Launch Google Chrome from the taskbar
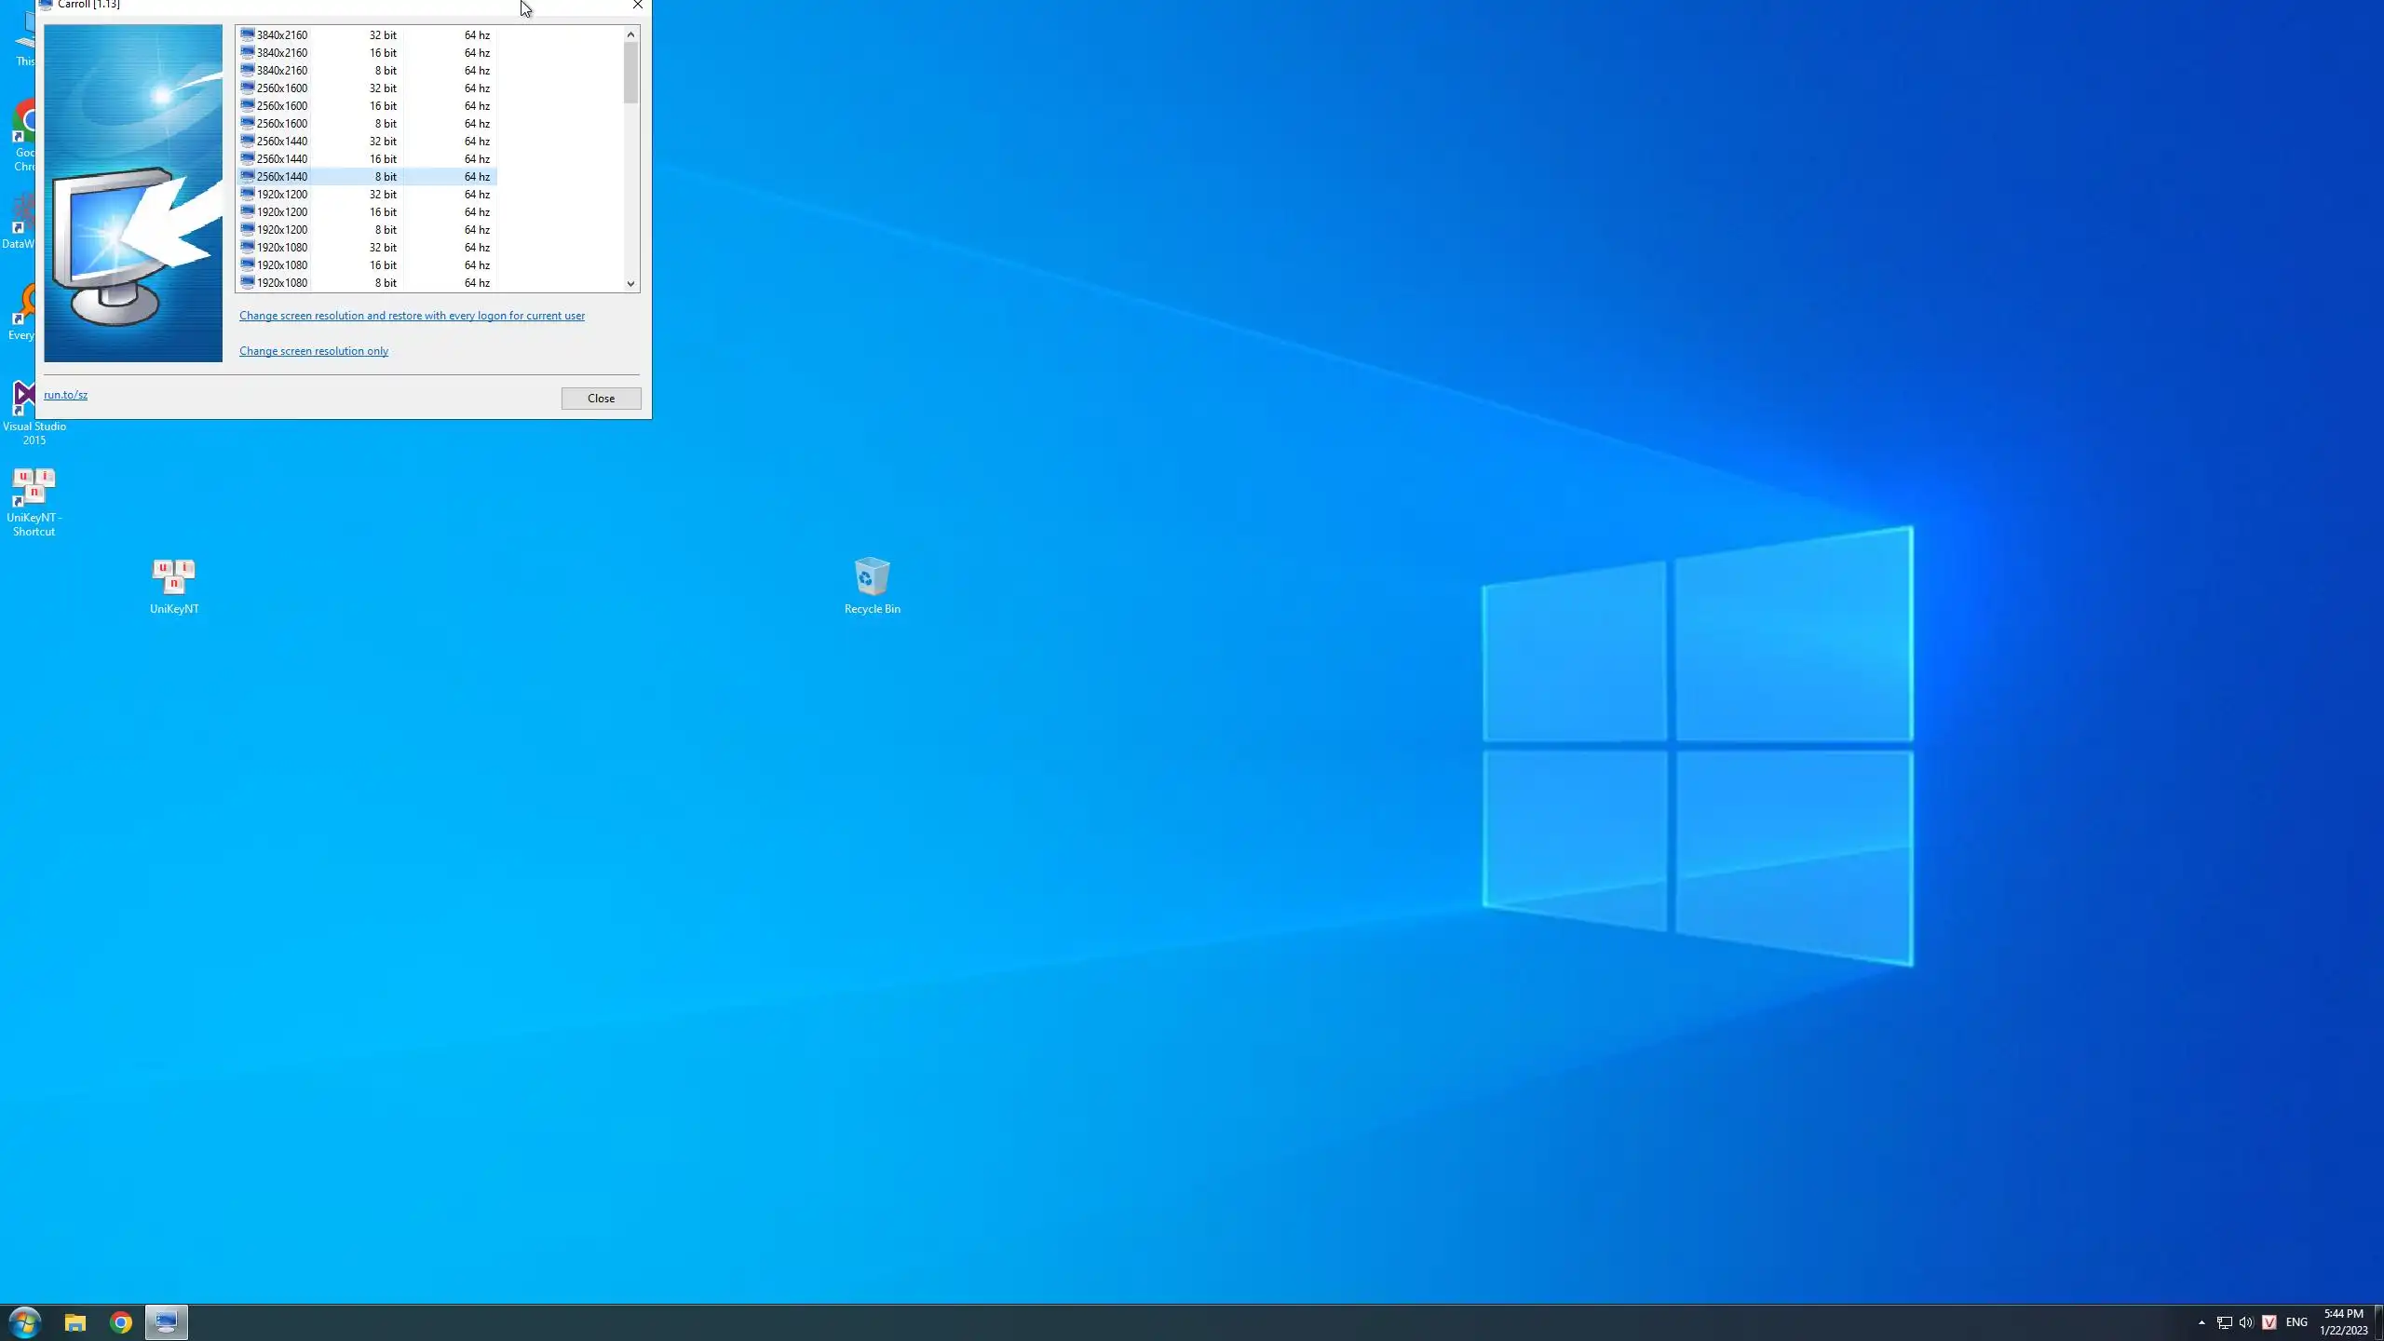Viewport: 2384px width, 1341px height. point(121,1322)
